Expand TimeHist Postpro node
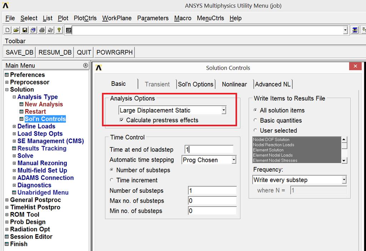The width and height of the screenshot is (366, 251). [x=7, y=207]
